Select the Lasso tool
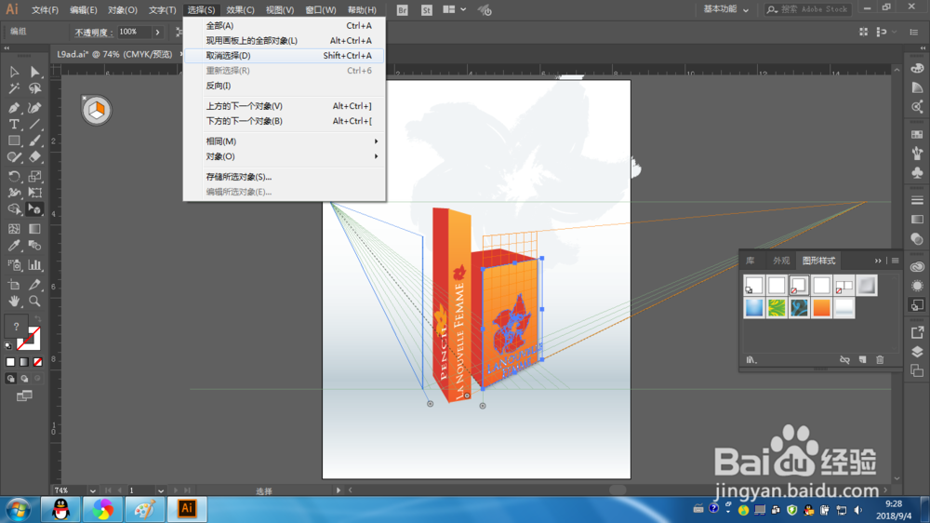Image resolution: width=930 pixels, height=523 pixels. click(x=35, y=88)
